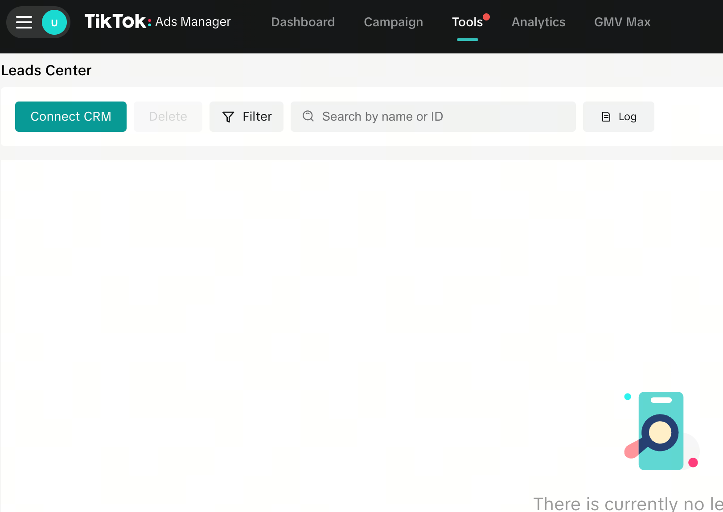
Task: Open the hamburger navigation menu
Action: coord(24,22)
